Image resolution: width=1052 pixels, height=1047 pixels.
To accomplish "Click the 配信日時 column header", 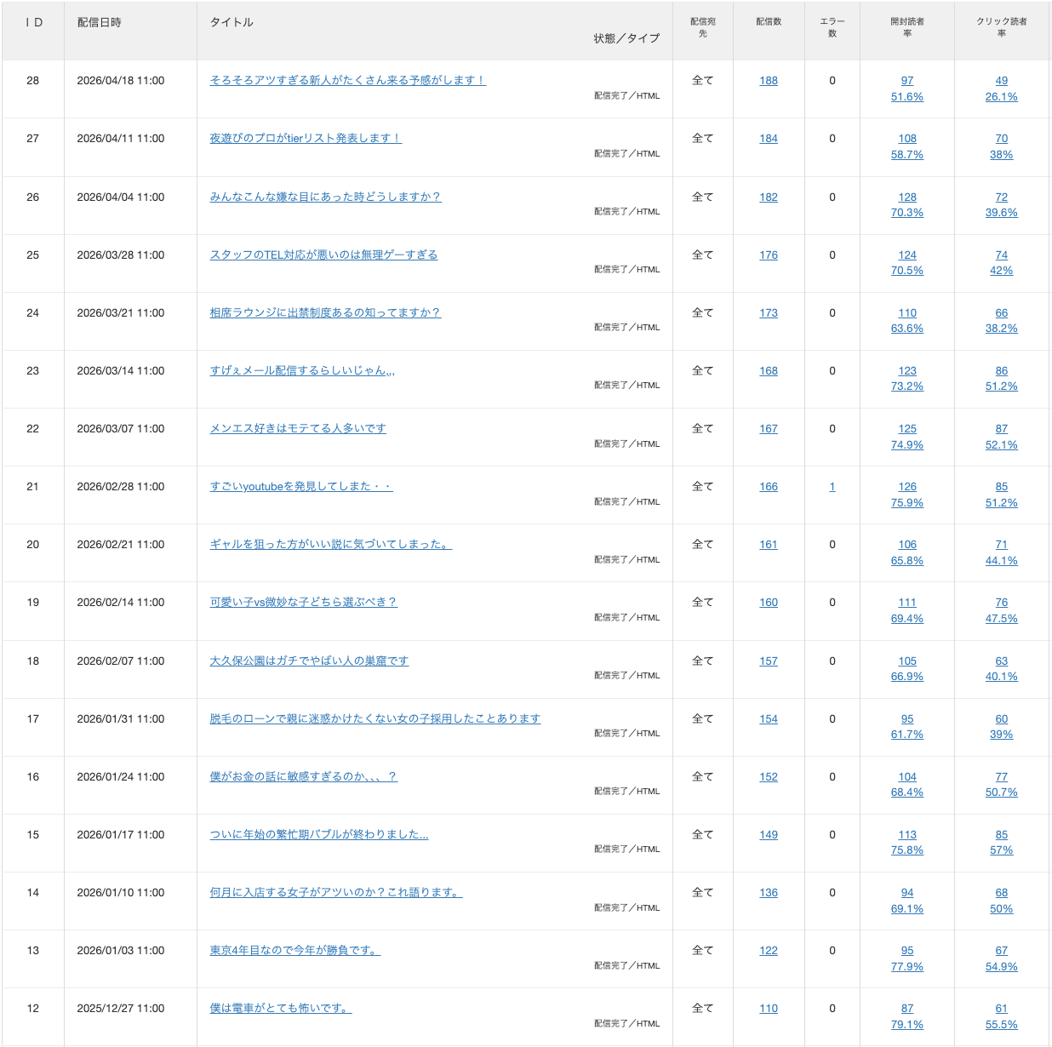I will pyautogui.click(x=100, y=22).
